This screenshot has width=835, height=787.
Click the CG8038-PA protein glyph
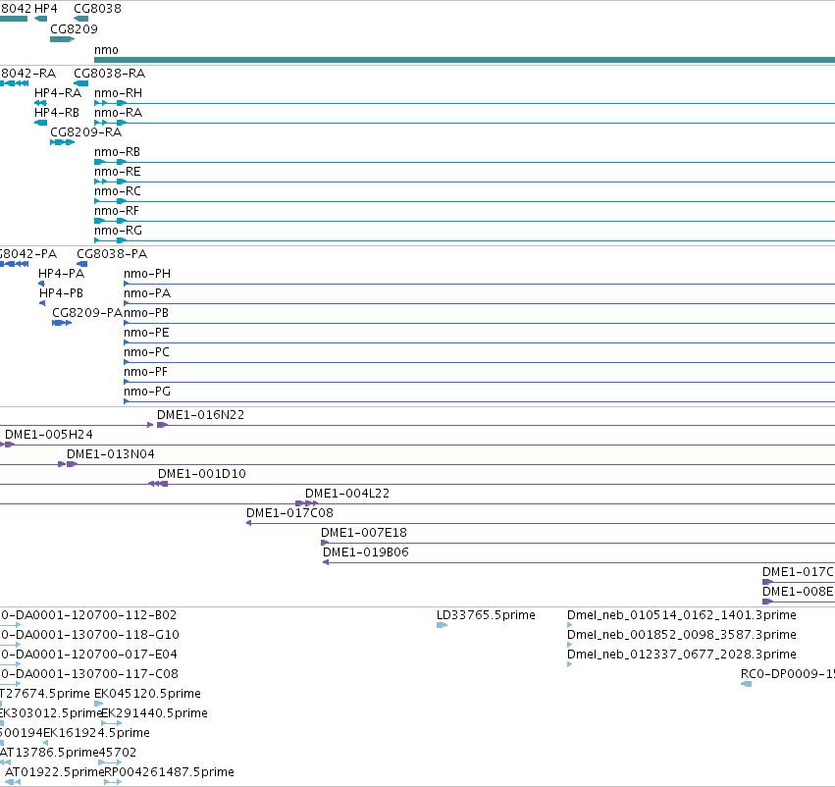coord(82,264)
